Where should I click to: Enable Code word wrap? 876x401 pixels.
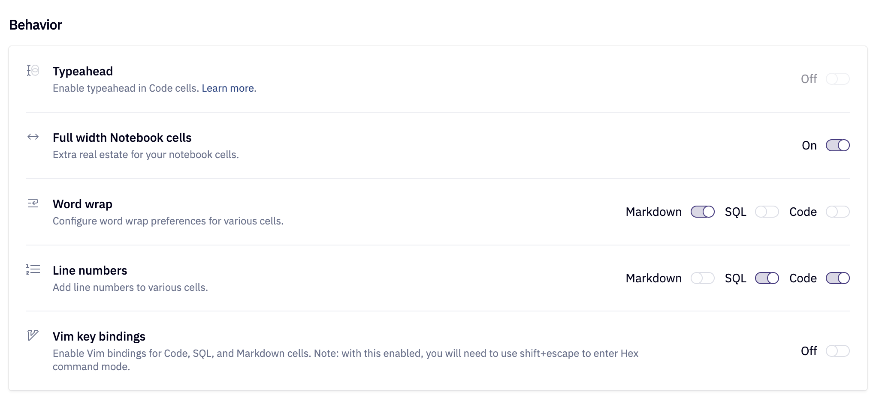click(x=837, y=212)
